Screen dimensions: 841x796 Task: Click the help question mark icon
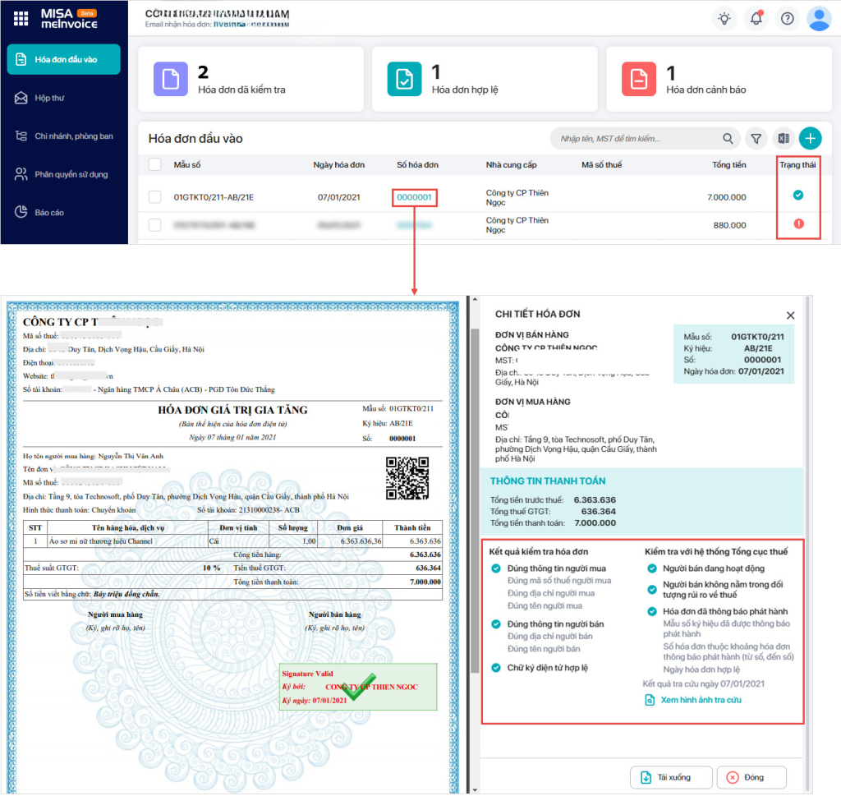788,19
